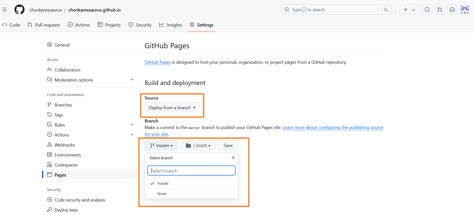
Task: Click the Tags tag icon
Action: coord(50,115)
